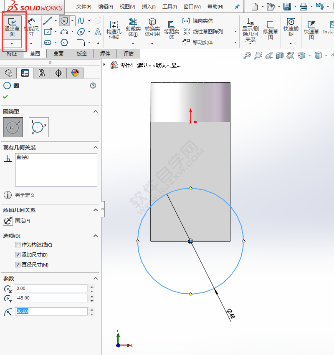Collapse the 选项(O) options section
Image resolution: width=334 pixels, height=355 pixels.
95,236
